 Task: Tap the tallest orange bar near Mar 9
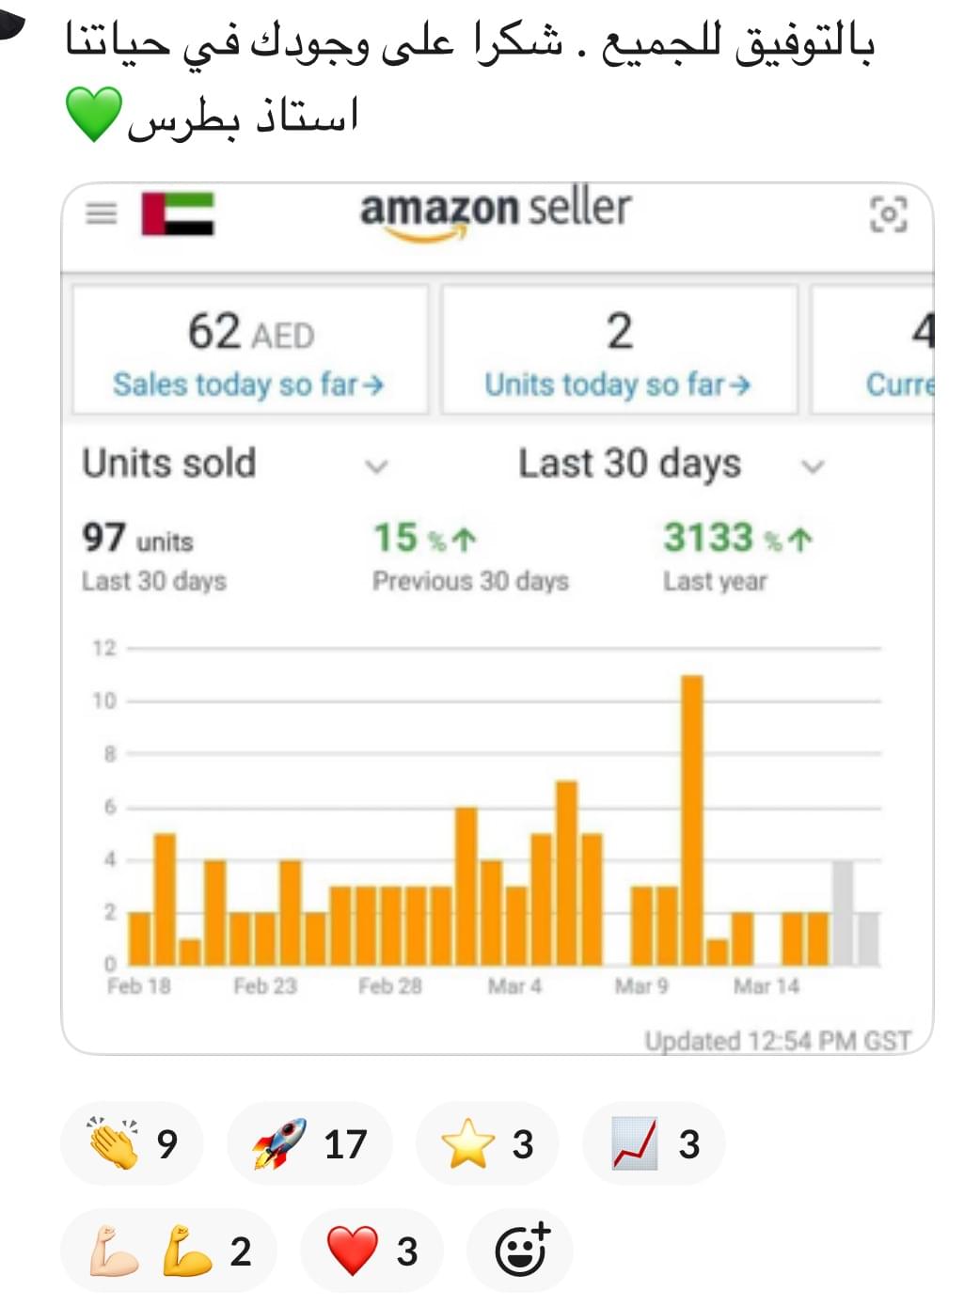692,820
